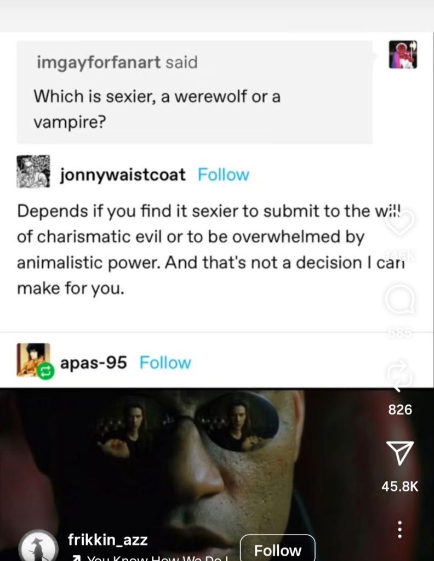
Task: Tap the frikkin_azz username
Action: click(x=107, y=539)
